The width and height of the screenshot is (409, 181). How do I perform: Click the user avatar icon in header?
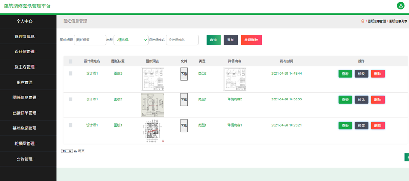point(401,6)
